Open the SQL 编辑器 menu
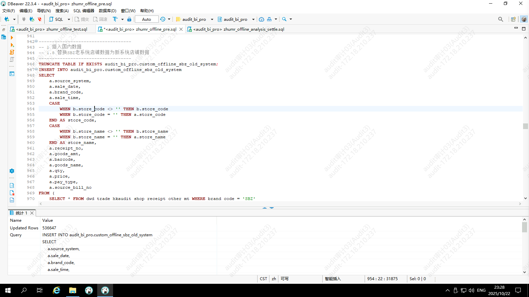Image resolution: width=529 pixels, height=297 pixels. pos(84,11)
